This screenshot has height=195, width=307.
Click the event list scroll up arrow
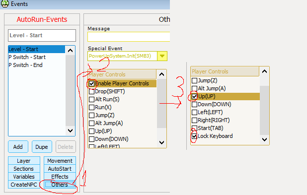tap(70, 51)
